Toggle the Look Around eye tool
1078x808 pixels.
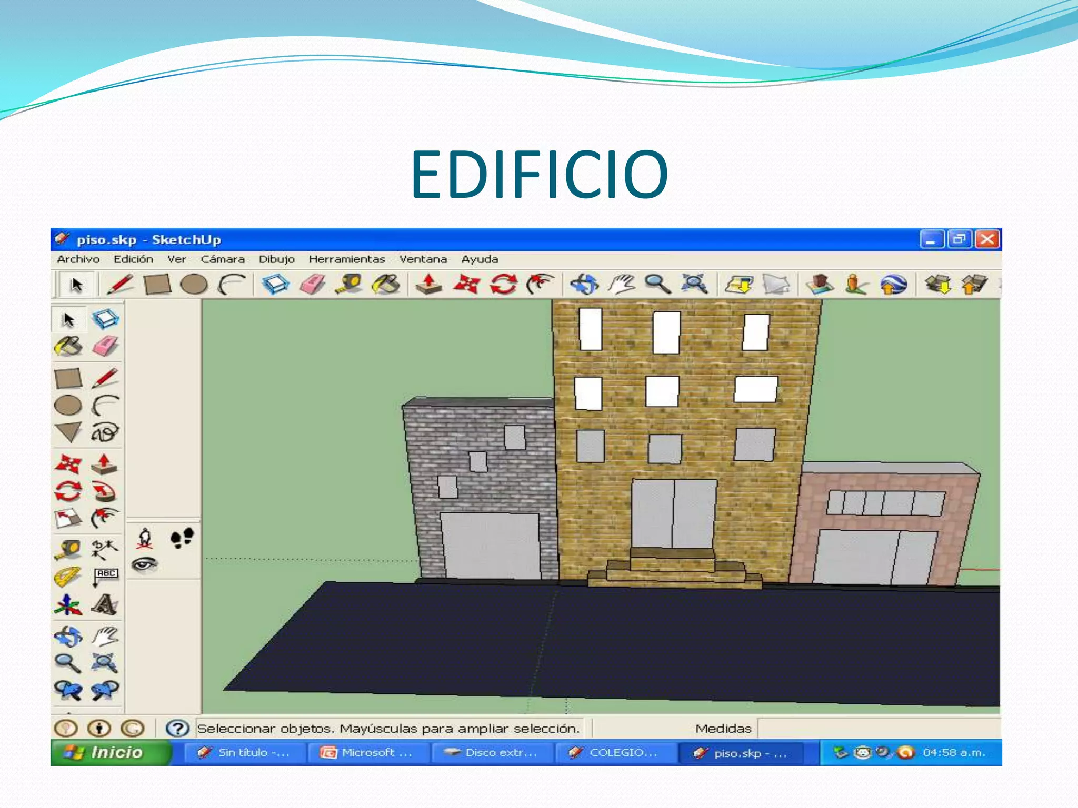point(145,564)
